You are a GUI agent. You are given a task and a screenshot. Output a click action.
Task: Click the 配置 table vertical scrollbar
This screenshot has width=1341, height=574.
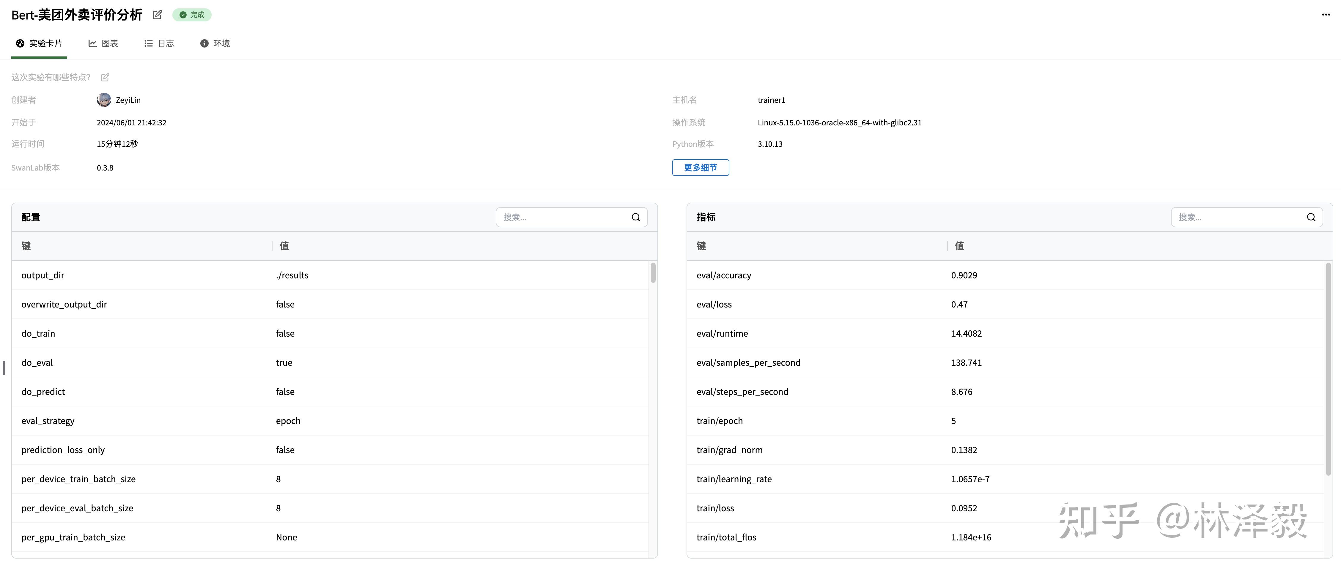[x=653, y=273]
